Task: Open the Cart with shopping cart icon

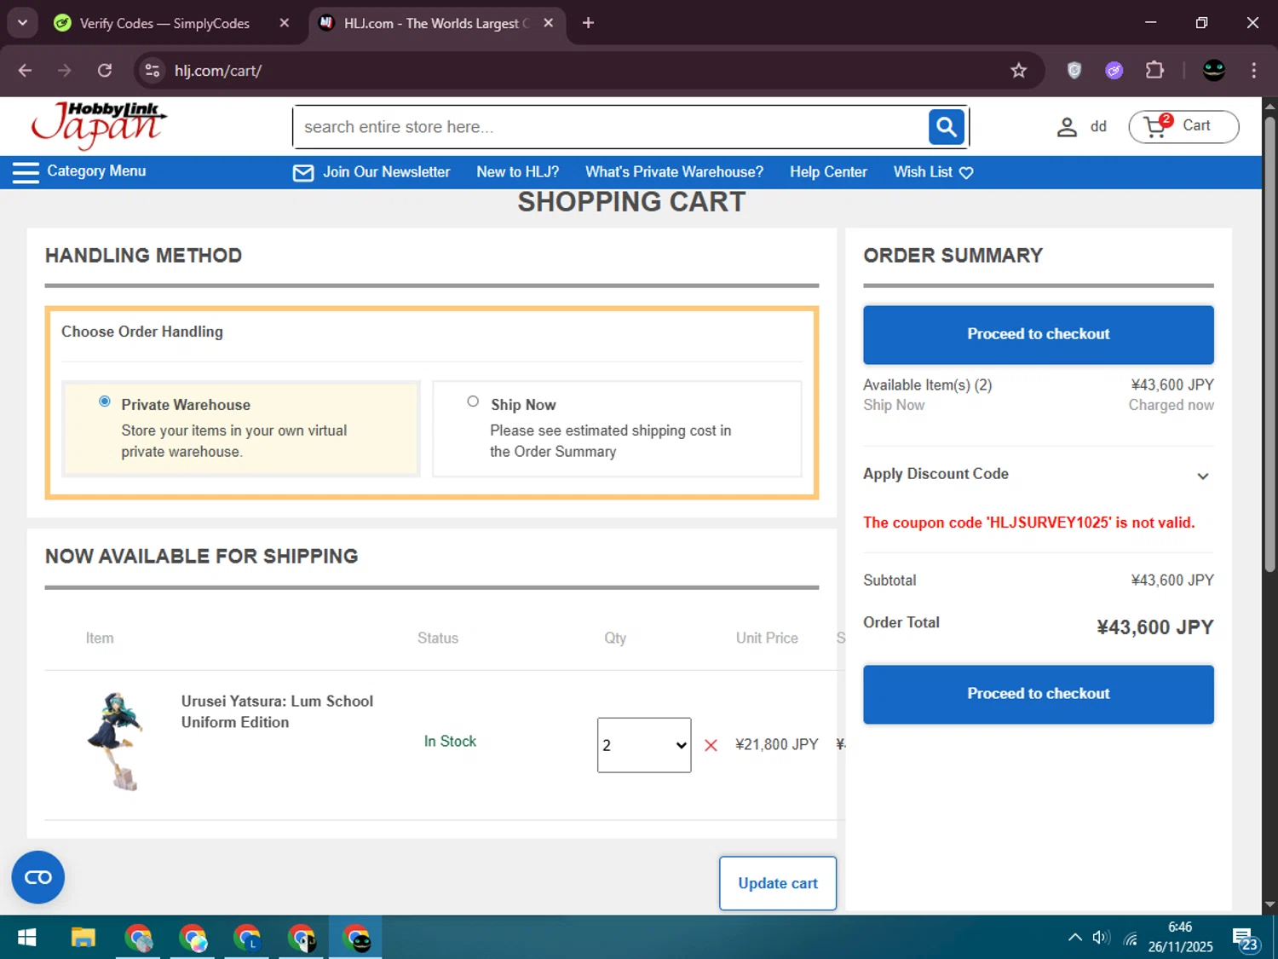Action: coord(1183,127)
